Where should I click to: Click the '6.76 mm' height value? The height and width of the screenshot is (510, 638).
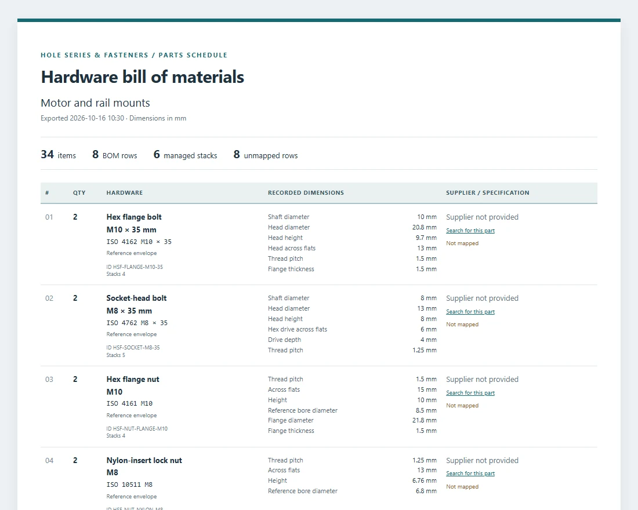click(425, 480)
